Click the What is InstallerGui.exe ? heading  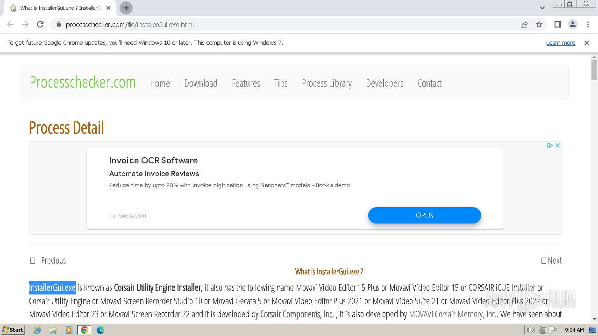tap(329, 272)
